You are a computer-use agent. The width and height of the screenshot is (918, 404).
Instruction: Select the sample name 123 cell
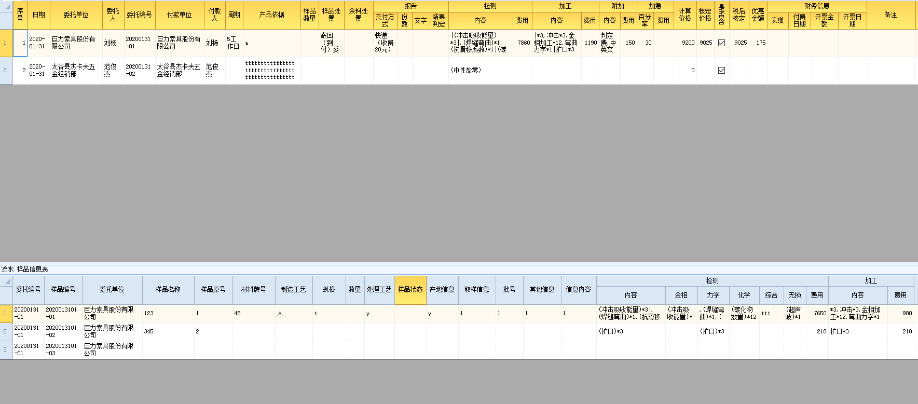(x=168, y=313)
